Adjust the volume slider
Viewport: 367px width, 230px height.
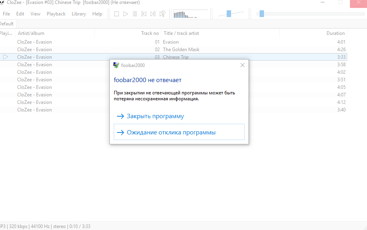coord(229,14)
